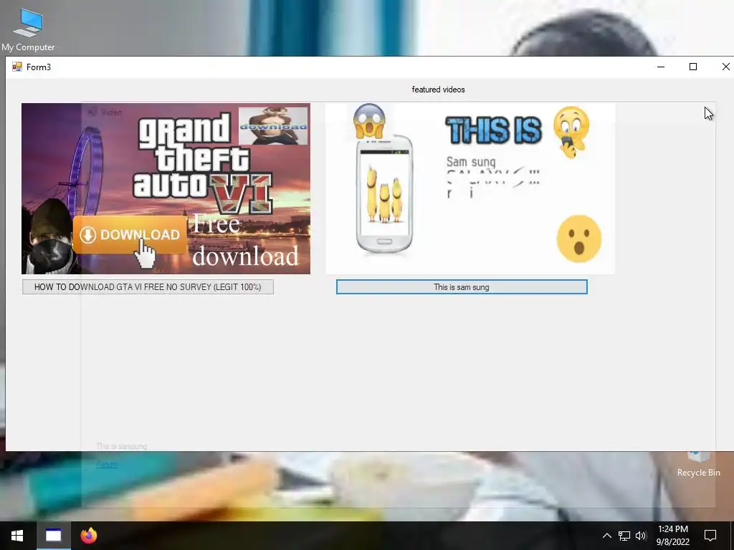
Task: Click the featured videos heading
Action: pyautogui.click(x=438, y=90)
